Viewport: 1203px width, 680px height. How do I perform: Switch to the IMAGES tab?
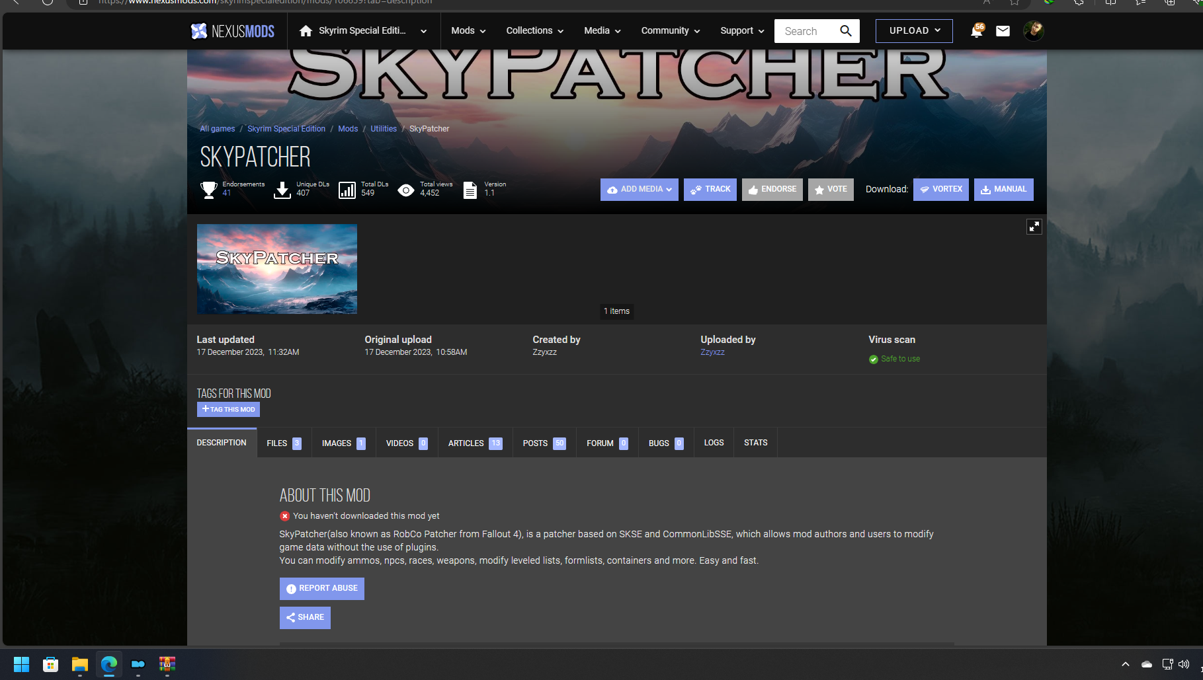343,443
